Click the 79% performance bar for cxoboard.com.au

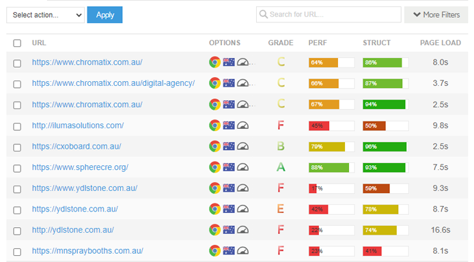point(331,147)
